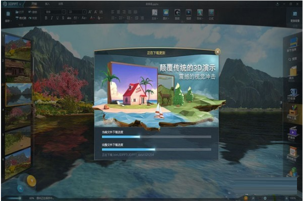303x201 pixels.
Task: Align text to the right
Action: [124, 12]
